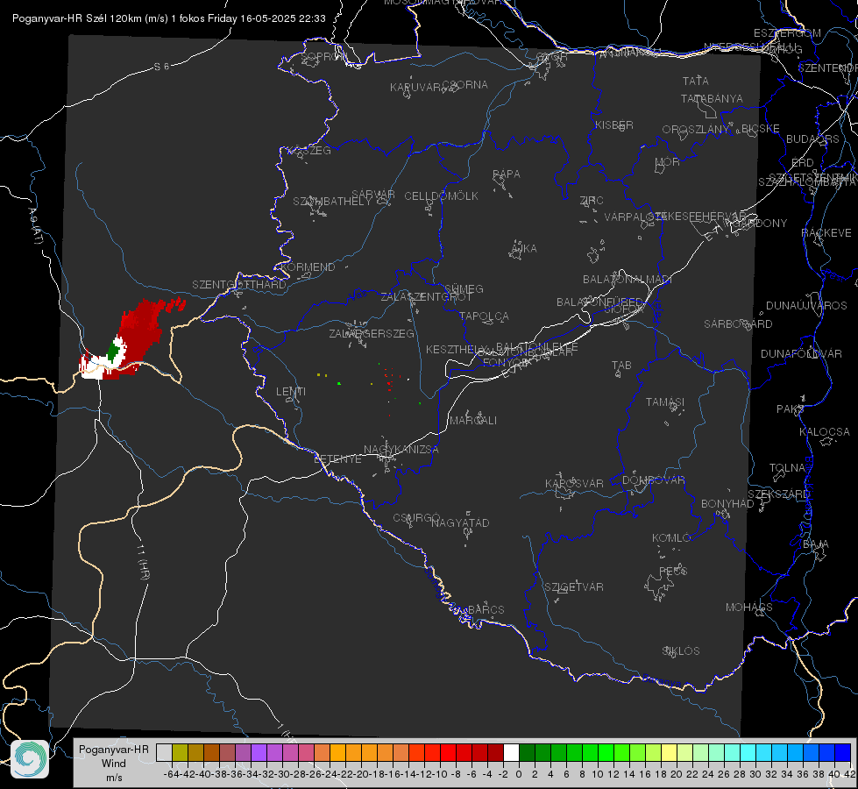Click the map title text at top
The width and height of the screenshot is (858, 789).
[x=168, y=18]
